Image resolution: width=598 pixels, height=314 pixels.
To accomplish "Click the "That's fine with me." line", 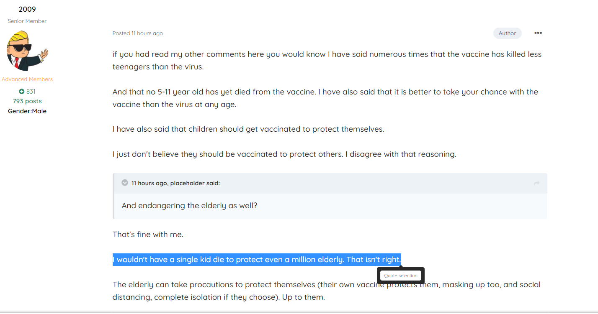I will pyautogui.click(x=148, y=235).
